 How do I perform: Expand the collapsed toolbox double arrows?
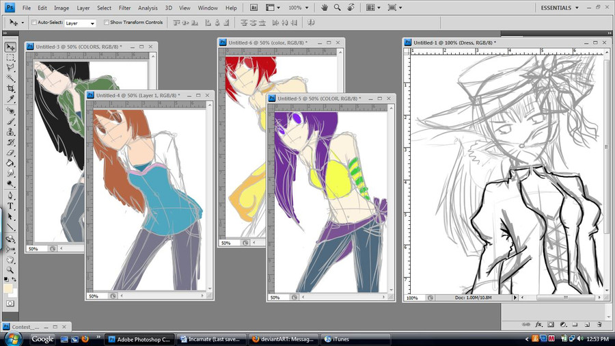click(x=5, y=34)
